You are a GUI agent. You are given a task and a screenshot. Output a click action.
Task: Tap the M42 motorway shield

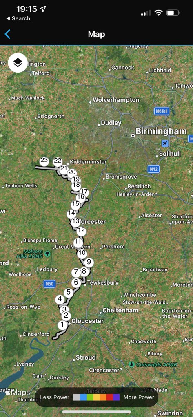(153, 169)
